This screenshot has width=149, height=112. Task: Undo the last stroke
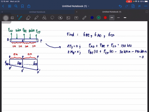120,6
